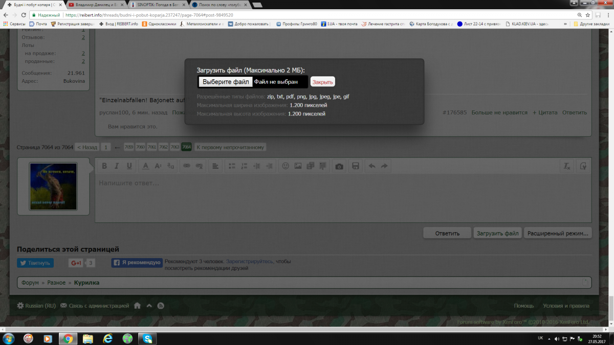Click the outdent icon
This screenshot has width=614, height=345.
click(x=257, y=166)
